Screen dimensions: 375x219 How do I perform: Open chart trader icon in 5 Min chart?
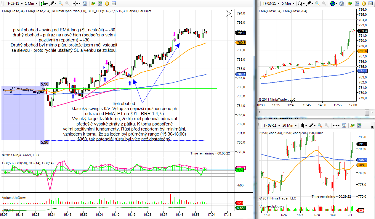click(350, 4)
